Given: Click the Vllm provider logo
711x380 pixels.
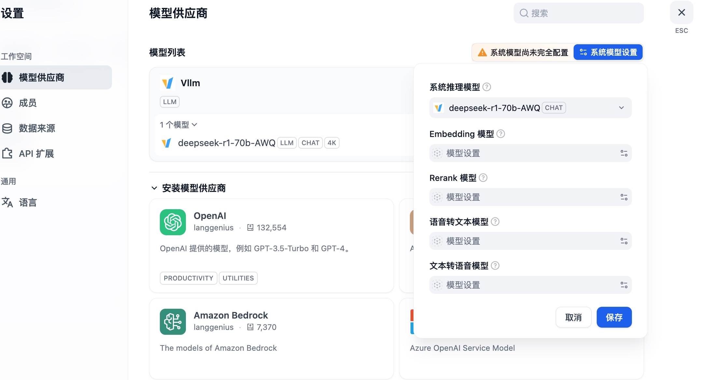Looking at the screenshot, I should click(x=168, y=83).
